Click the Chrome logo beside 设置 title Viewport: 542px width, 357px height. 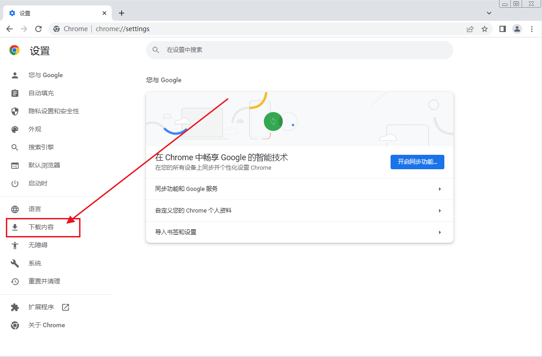click(14, 51)
